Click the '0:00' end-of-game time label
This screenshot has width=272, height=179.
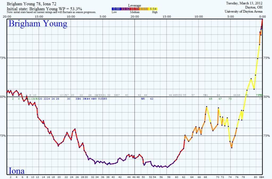(x=262, y=17)
